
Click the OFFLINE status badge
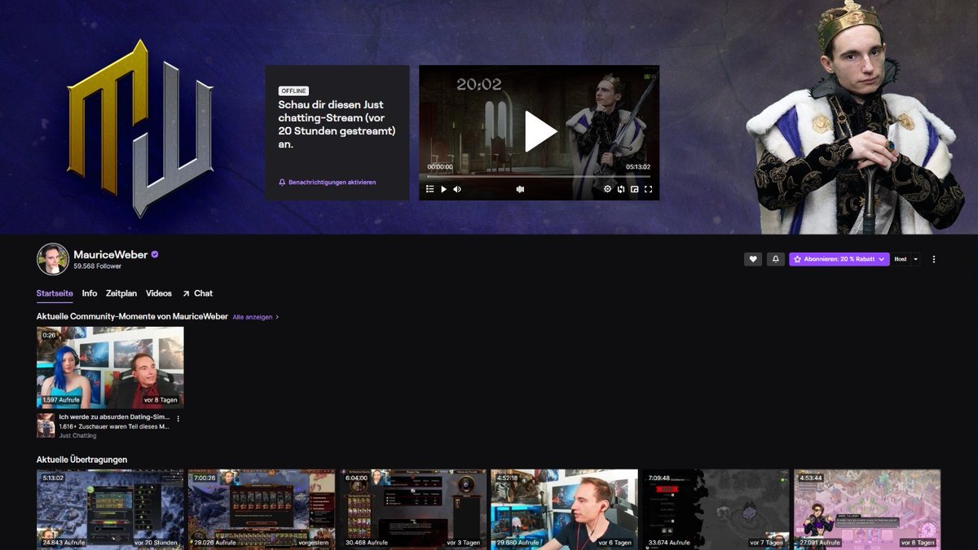(x=293, y=90)
